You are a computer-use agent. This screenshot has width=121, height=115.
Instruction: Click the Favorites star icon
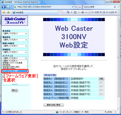[x=4, y=12]
